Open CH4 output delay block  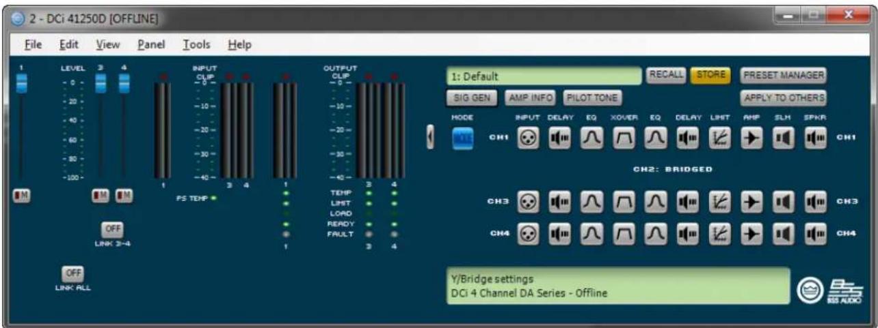tap(687, 233)
